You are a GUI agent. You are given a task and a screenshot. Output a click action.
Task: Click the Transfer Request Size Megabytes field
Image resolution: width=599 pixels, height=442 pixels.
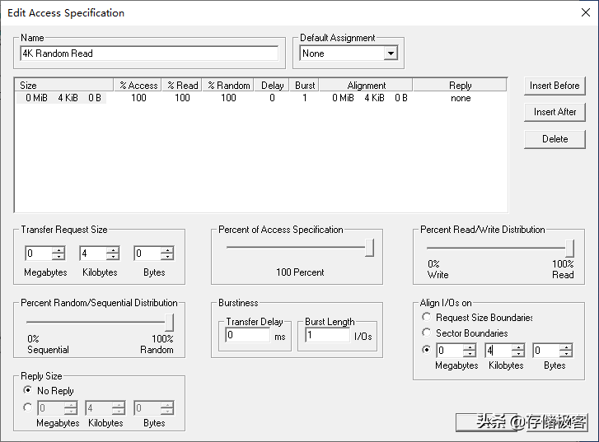[39, 254]
